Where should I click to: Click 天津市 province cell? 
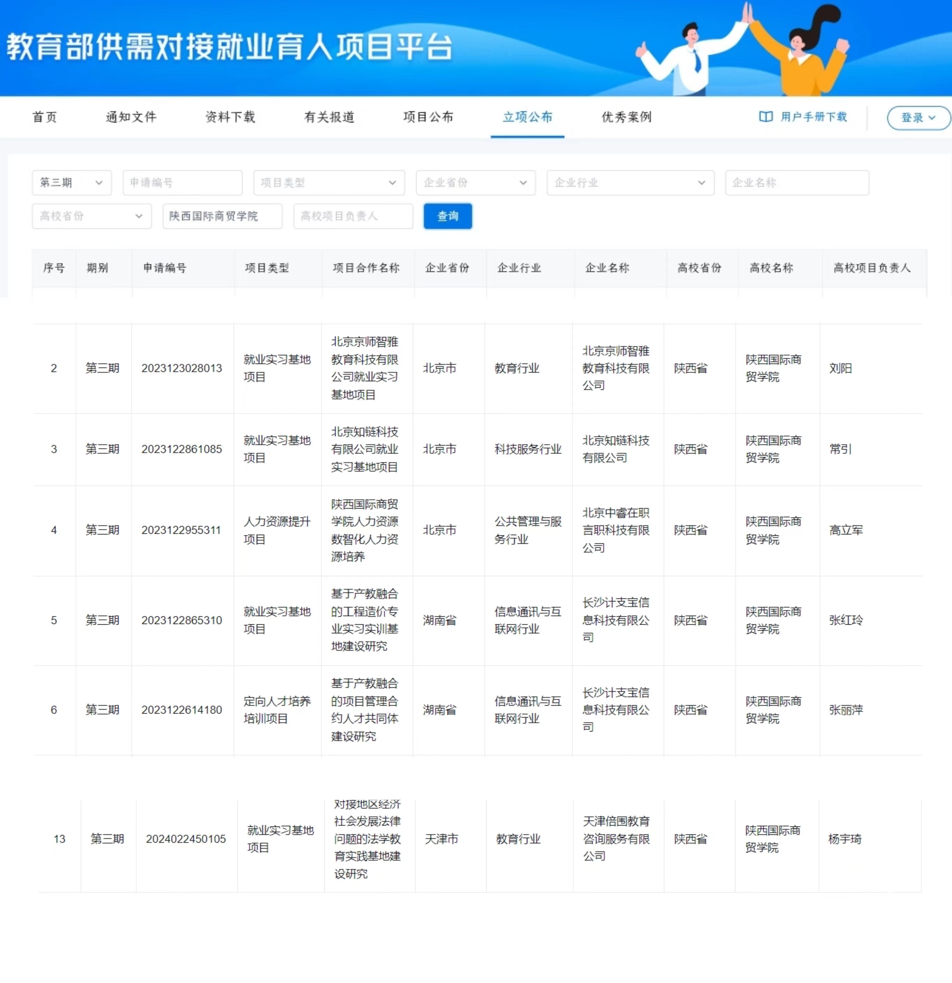(x=441, y=839)
